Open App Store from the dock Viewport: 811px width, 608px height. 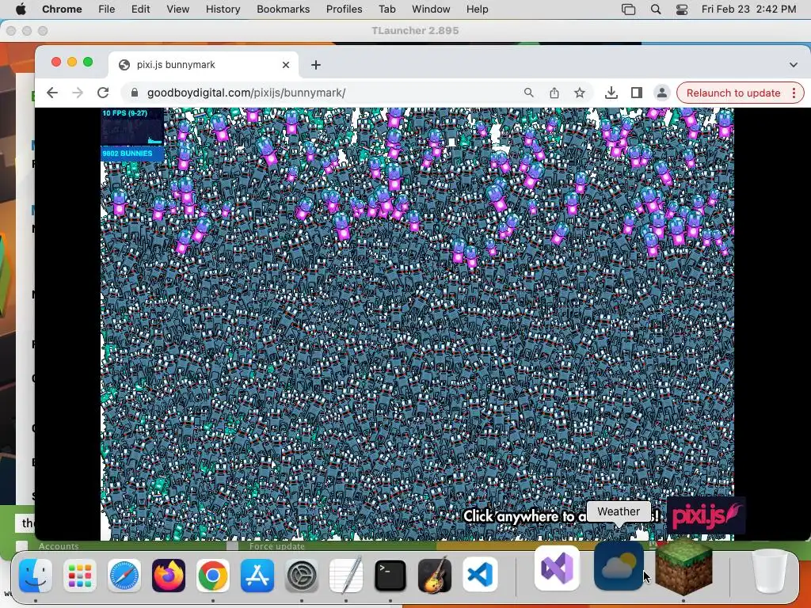coord(257,575)
